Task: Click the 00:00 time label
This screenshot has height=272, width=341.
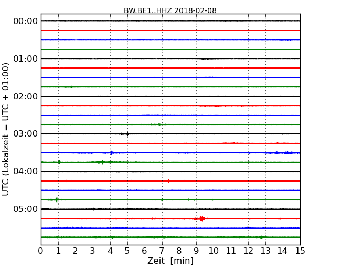Action: pyautogui.click(x=26, y=21)
